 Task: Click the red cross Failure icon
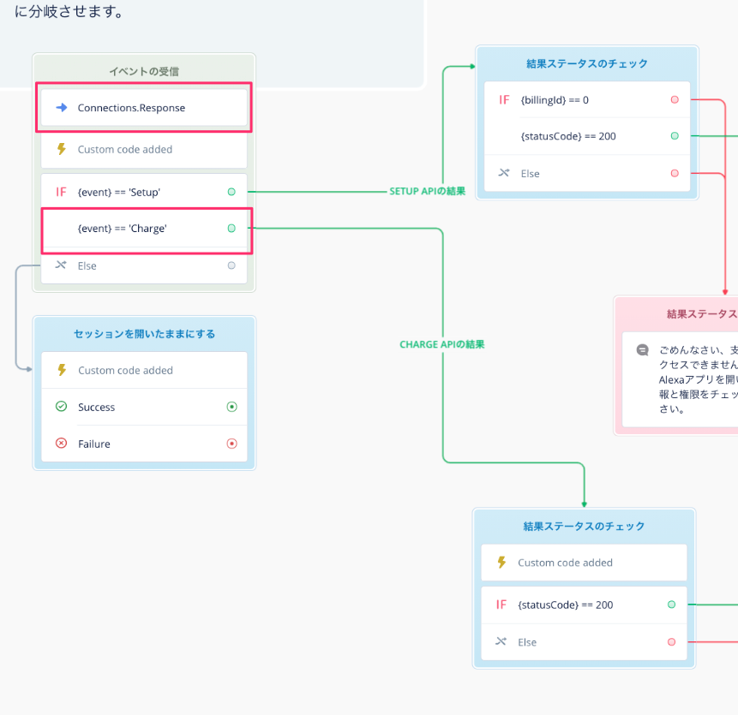click(x=61, y=444)
